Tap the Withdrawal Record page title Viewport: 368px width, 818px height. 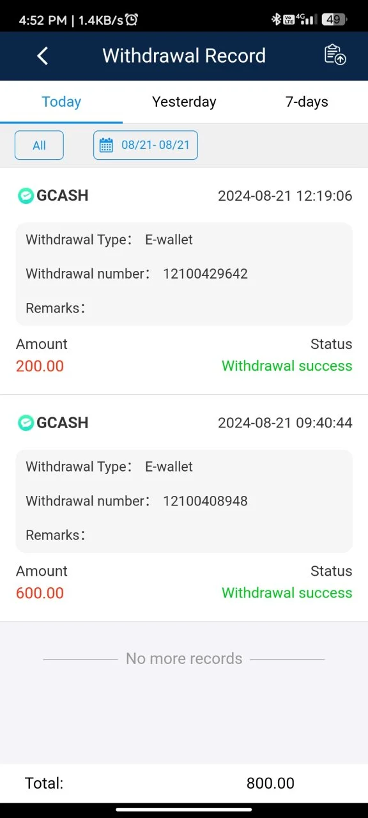pos(184,56)
